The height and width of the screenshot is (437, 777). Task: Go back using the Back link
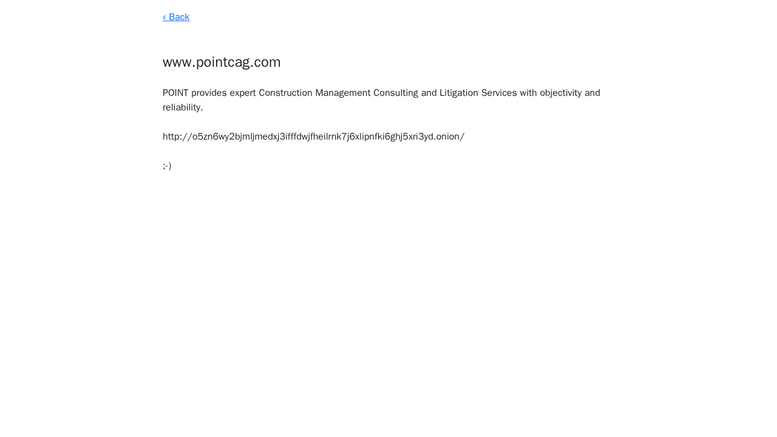point(176,17)
